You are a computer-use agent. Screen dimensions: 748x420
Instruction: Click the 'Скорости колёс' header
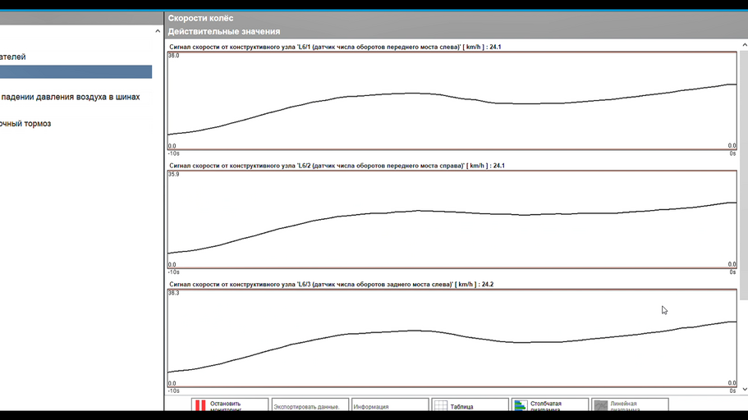click(x=200, y=18)
